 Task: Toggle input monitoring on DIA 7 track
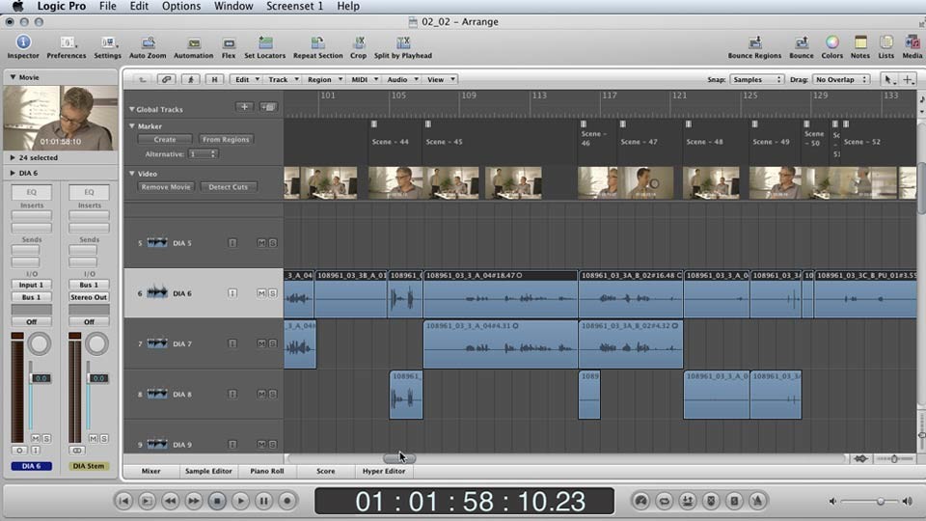click(x=232, y=343)
